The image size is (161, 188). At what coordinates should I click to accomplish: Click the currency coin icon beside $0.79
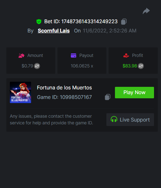tap(37, 66)
